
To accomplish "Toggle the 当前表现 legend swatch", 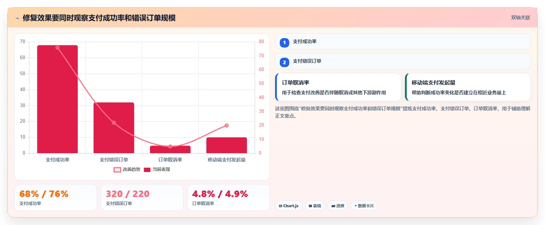I will coord(147,169).
